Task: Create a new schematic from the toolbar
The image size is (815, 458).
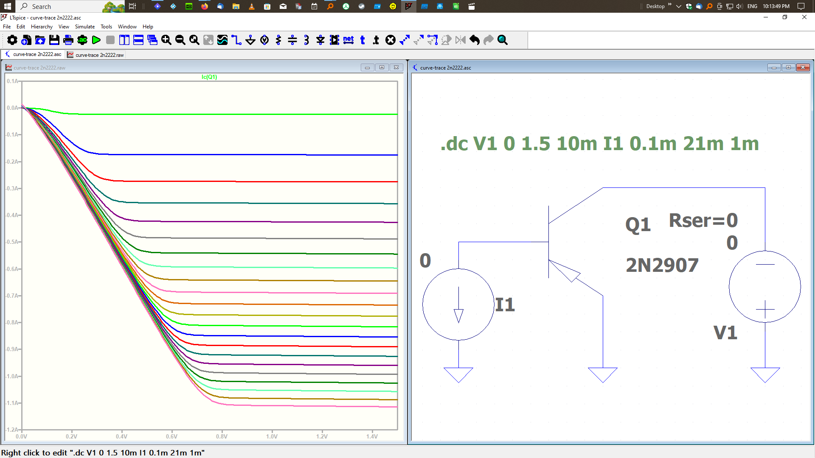Action: click(x=26, y=40)
